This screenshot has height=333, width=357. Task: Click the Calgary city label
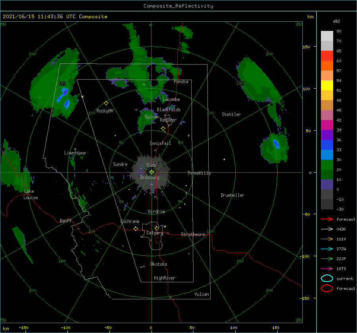tap(155, 233)
